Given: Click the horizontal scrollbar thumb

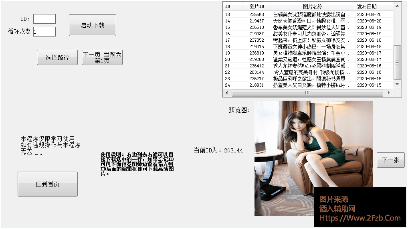Looking at the screenshot, I should [x=307, y=93].
